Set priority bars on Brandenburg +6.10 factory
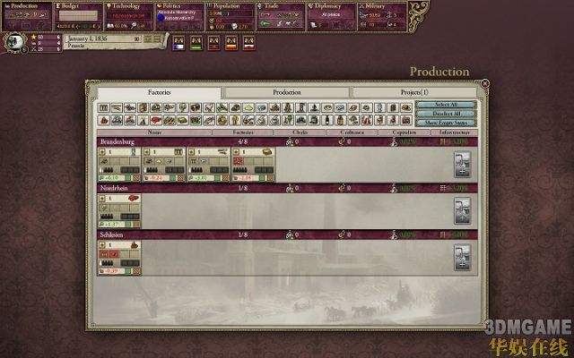The image size is (574, 358). coord(130,170)
